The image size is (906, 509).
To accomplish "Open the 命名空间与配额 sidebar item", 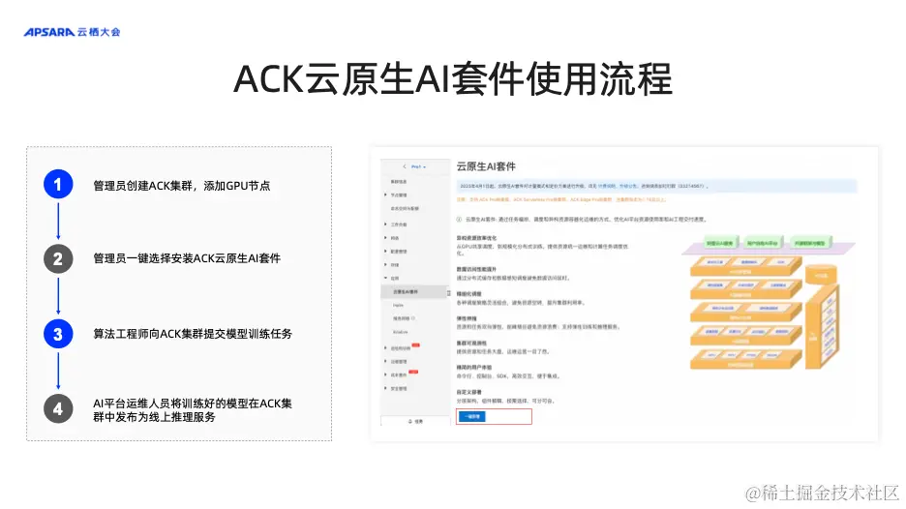I will coord(405,209).
